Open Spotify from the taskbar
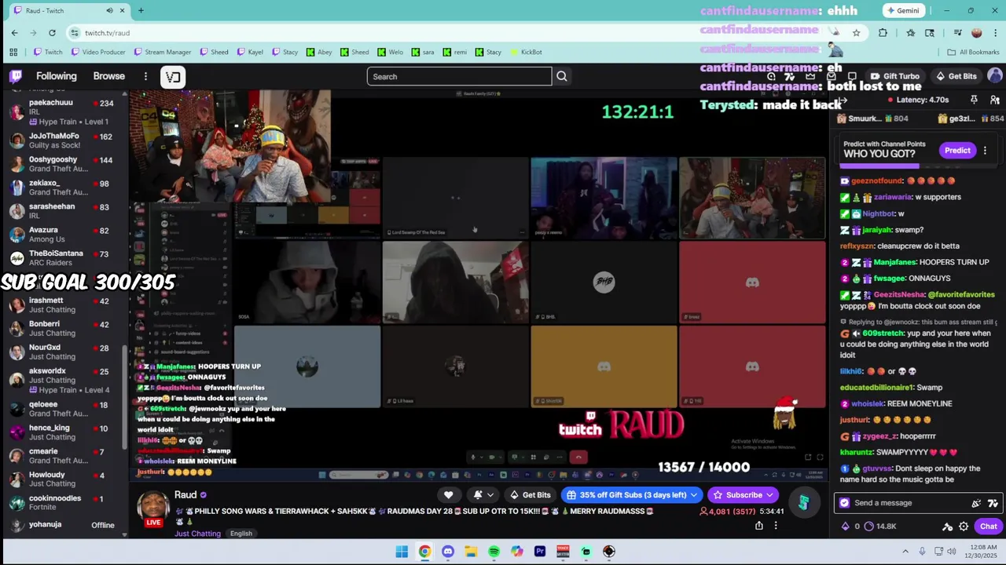The height and width of the screenshot is (565, 1006). (494, 552)
